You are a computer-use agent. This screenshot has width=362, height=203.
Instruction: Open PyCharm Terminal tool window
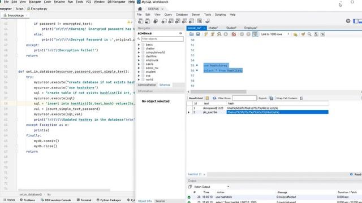coord(84,200)
